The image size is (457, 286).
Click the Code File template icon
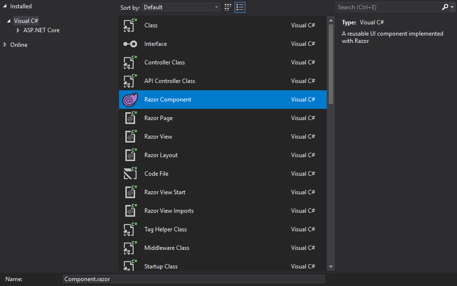click(x=130, y=174)
